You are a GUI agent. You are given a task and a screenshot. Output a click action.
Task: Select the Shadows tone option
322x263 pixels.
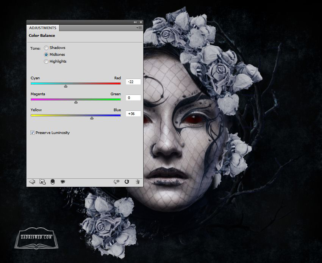pyautogui.click(x=46, y=48)
